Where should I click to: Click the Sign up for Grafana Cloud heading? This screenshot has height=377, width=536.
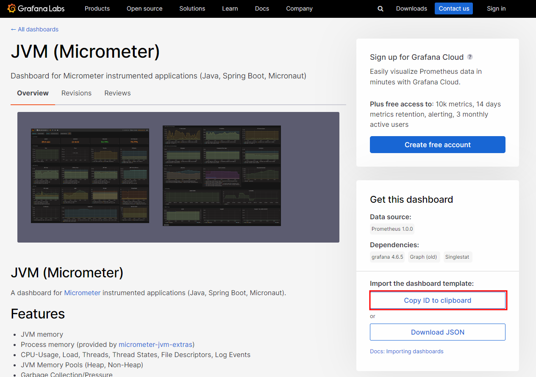pyautogui.click(x=417, y=57)
